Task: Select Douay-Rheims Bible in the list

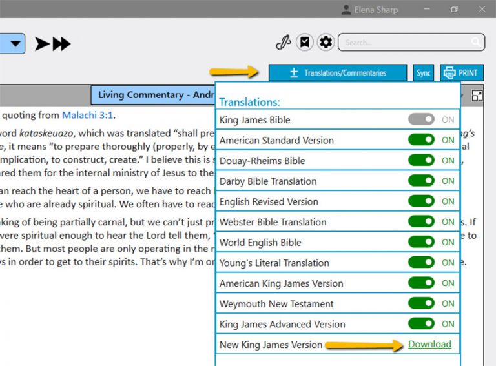Action: coord(262,161)
